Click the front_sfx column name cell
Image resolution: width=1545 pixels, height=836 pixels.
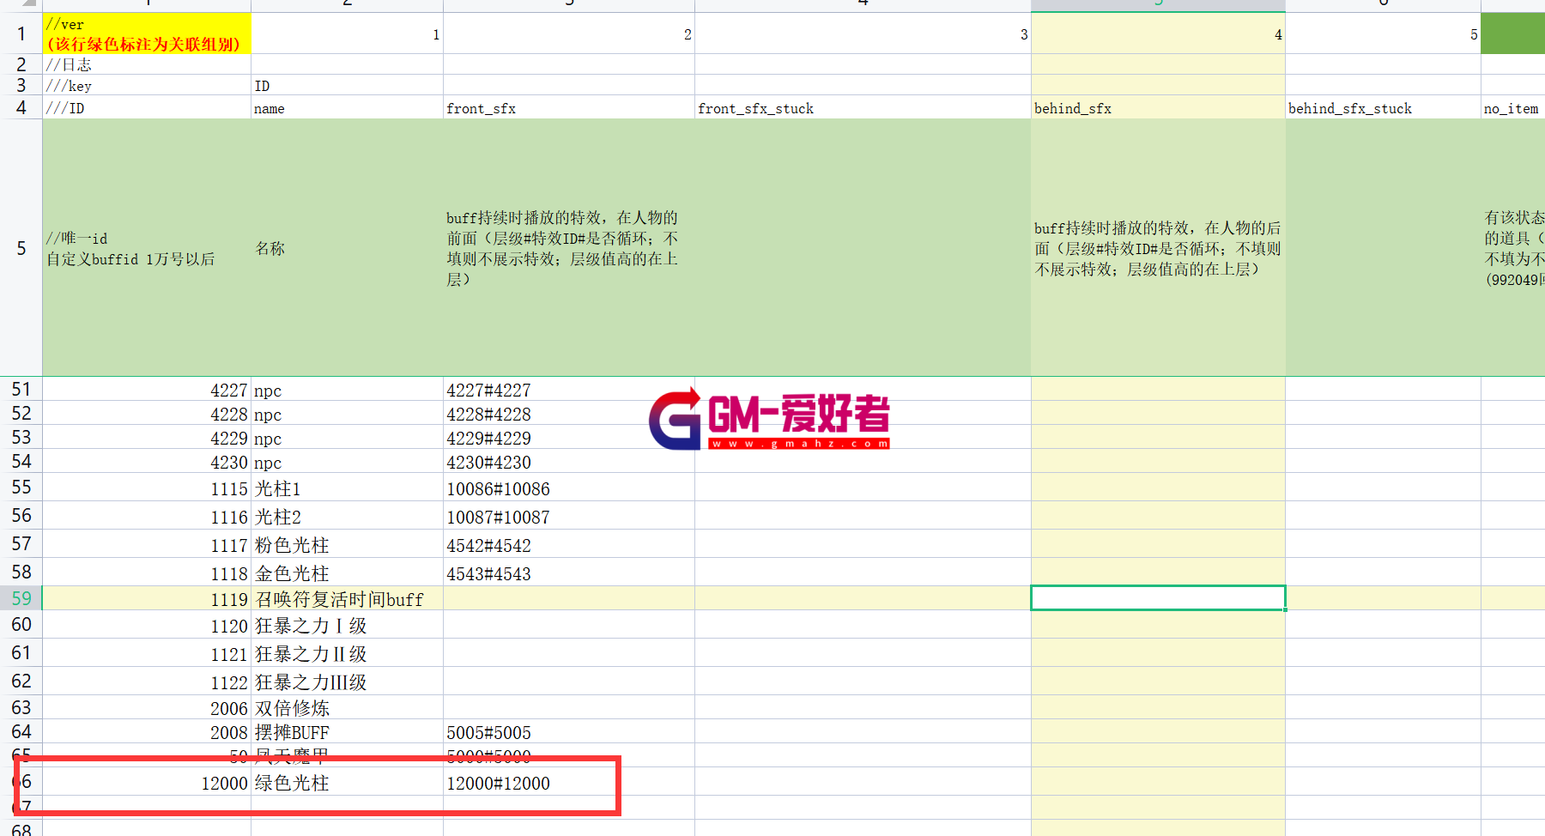[x=568, y=108]
